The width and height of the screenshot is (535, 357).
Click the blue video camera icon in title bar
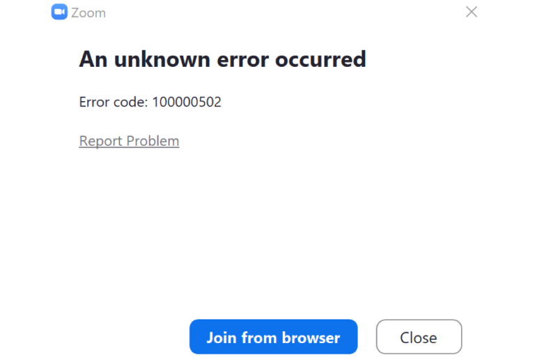(x=59, y=13)
